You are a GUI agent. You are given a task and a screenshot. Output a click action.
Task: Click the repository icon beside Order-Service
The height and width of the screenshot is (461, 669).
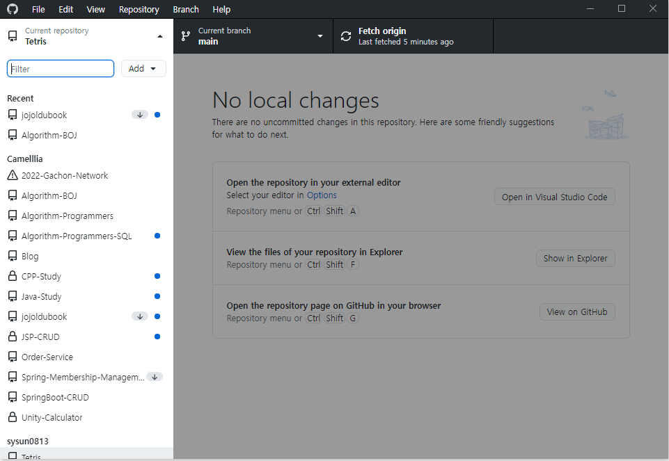[x=13, y=357]
